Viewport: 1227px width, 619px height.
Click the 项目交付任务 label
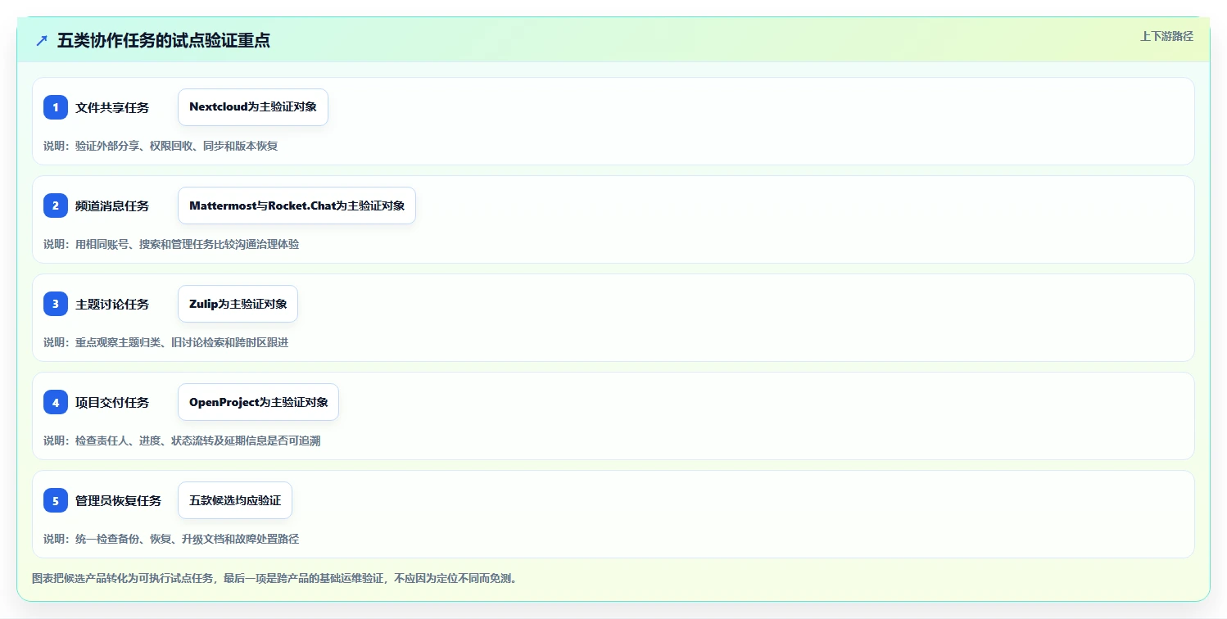[x=112, y=402]
